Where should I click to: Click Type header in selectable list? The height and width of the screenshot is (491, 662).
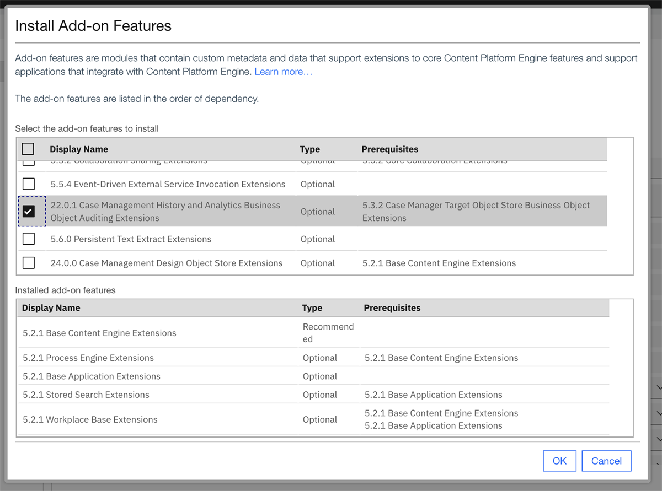310,149
